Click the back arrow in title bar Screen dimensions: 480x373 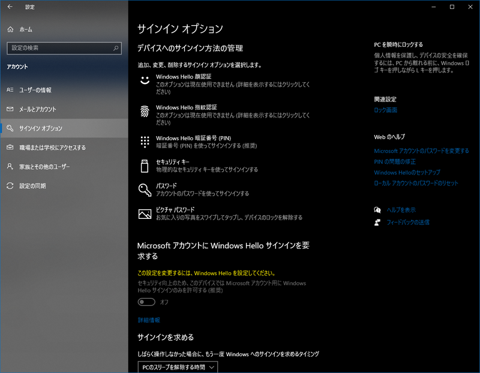(10, 7)
